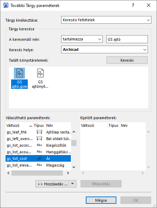Click the Archicad logo in title bar
Viewport: 157px width, 208px height.
coord(6,6)
